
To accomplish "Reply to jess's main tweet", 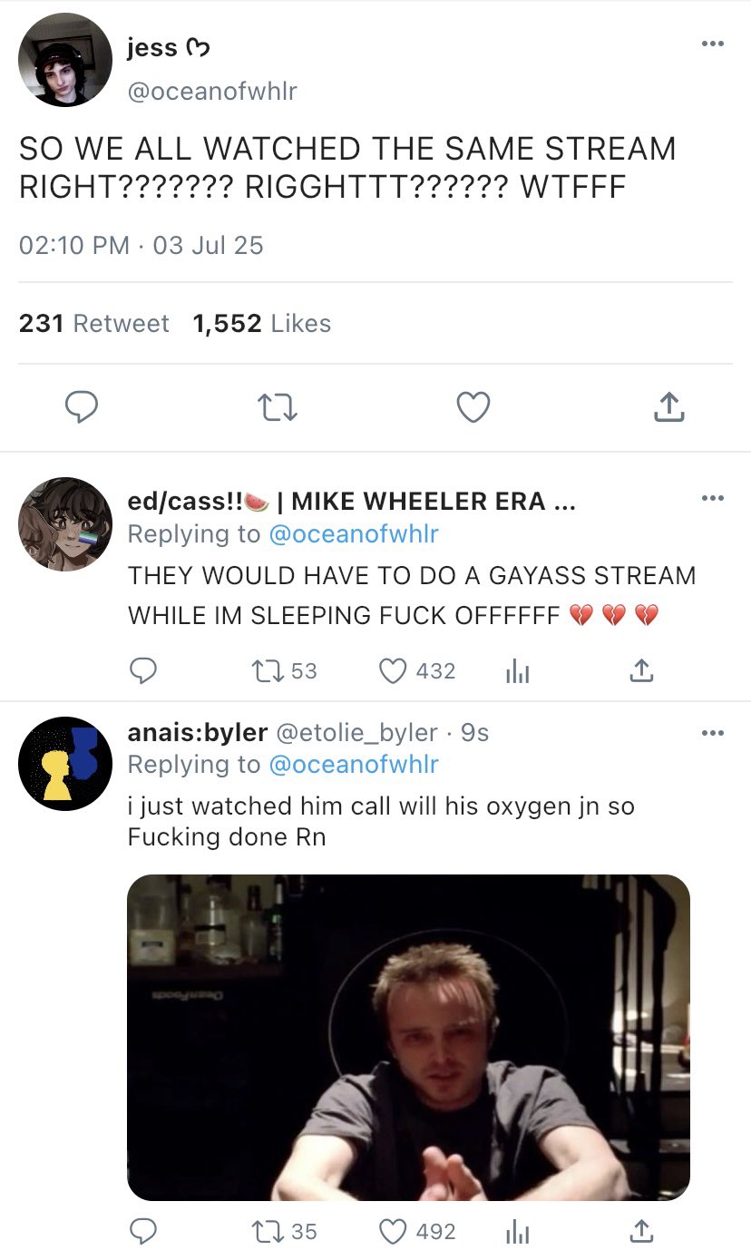I will click(82, 408).
